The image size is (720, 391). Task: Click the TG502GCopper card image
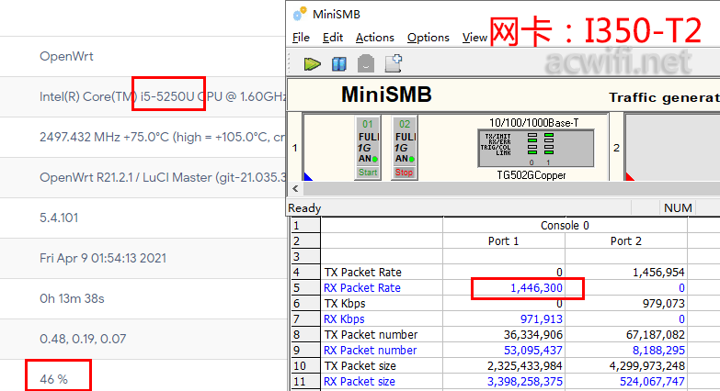(x=536, y=148)
